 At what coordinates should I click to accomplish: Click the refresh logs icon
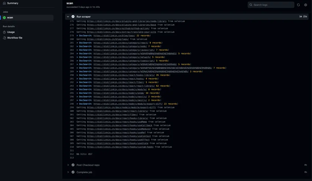(298, 5)
